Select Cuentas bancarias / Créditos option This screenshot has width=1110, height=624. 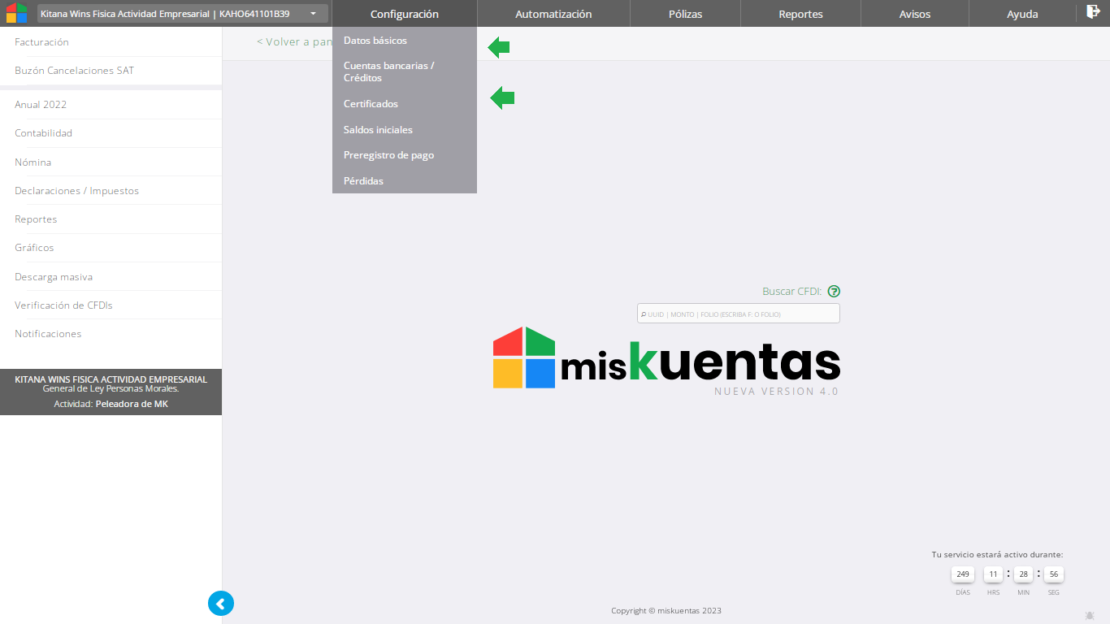pyautogui.click(x=388, y=71)
